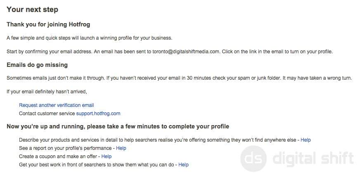
Task: Open the support.hotfrog.com link
Action: tap(98, 114)
